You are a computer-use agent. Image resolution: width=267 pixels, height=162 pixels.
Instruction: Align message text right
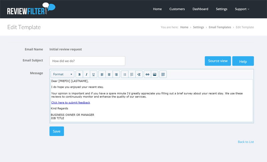pyautogui.click(x=116, y=74)
